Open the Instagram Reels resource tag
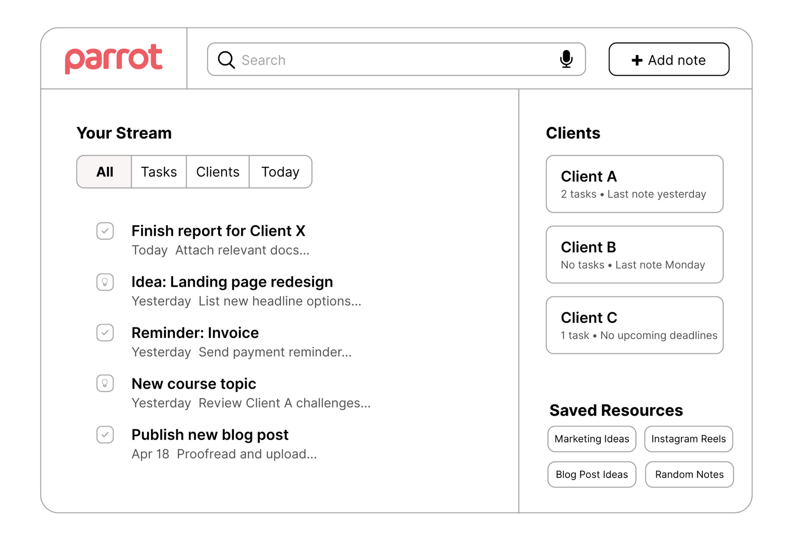 coord(688,439)
